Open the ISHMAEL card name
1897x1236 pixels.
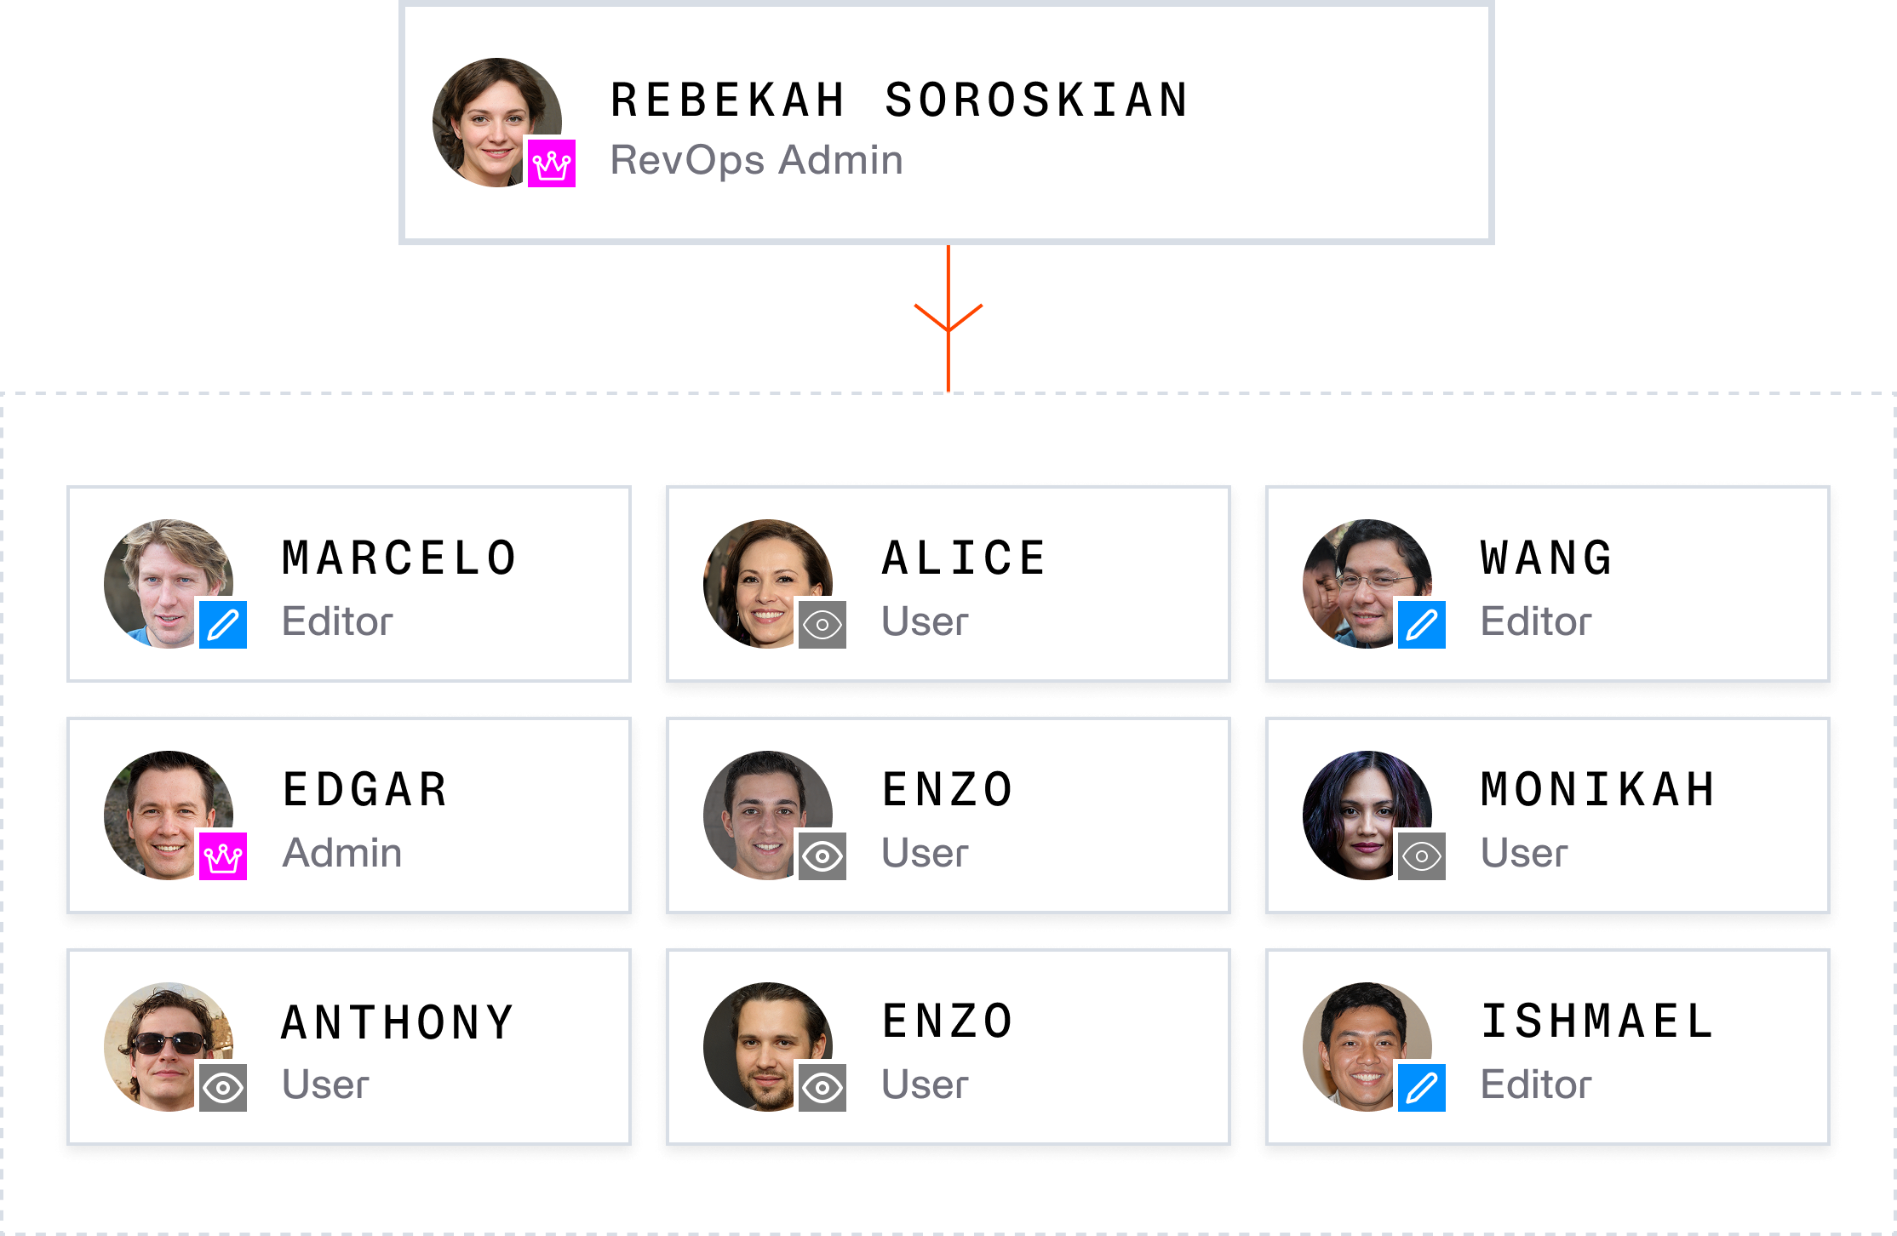[1597, 1021]
